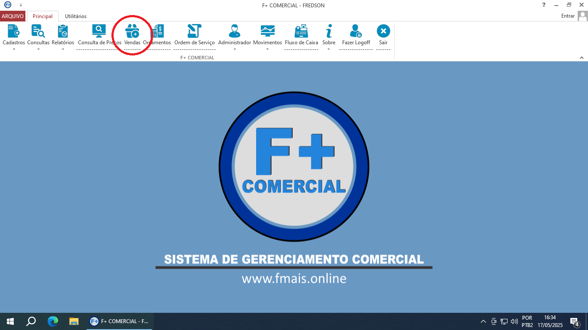This screenshot has height=330, width=588.
Task: Collapse the ribbon with the chevron
Action: pos(582,58)
